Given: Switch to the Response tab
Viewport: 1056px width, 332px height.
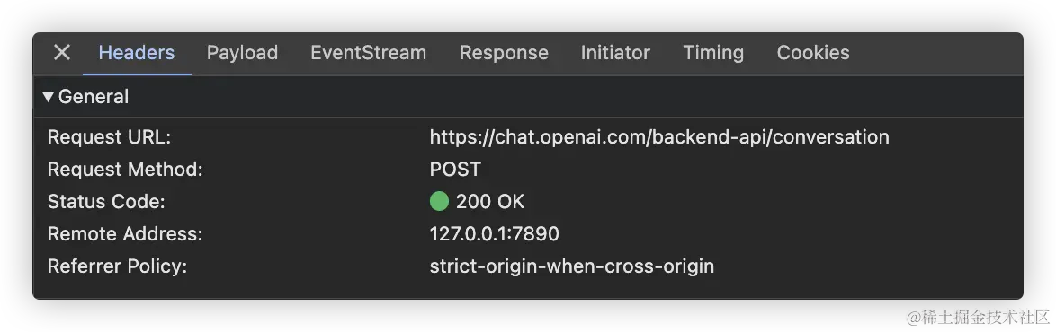Looking at the screenshot, I should (x=504, y=52).
